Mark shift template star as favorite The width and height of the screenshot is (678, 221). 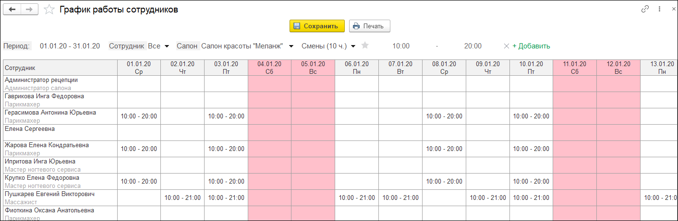coord(365,46)
